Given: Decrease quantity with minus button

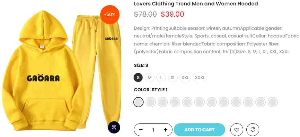Looking at the screenshot, I should tap(141, 130).
